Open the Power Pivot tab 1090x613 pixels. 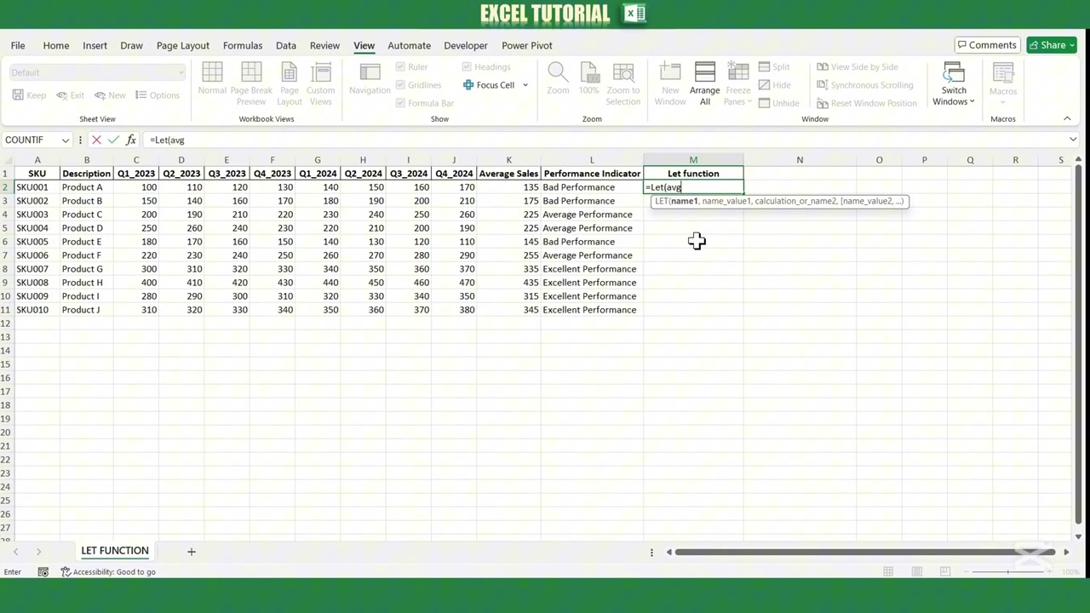point(527,45)
